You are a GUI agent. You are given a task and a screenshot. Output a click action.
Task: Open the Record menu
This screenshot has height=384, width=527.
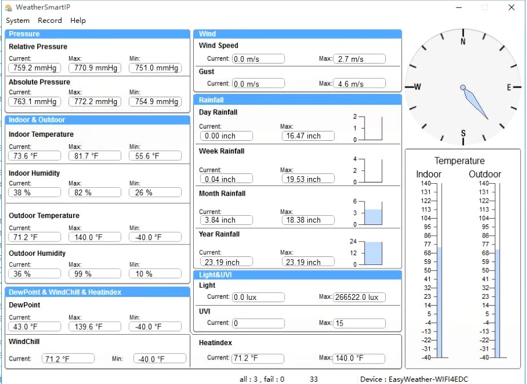50,21
